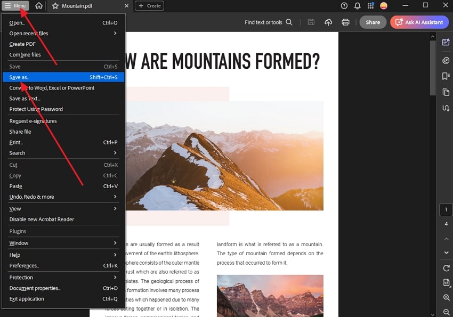This screenshot has height=317, width=453.
Task: Click the profile avatar icon
Action: (384, 6)
